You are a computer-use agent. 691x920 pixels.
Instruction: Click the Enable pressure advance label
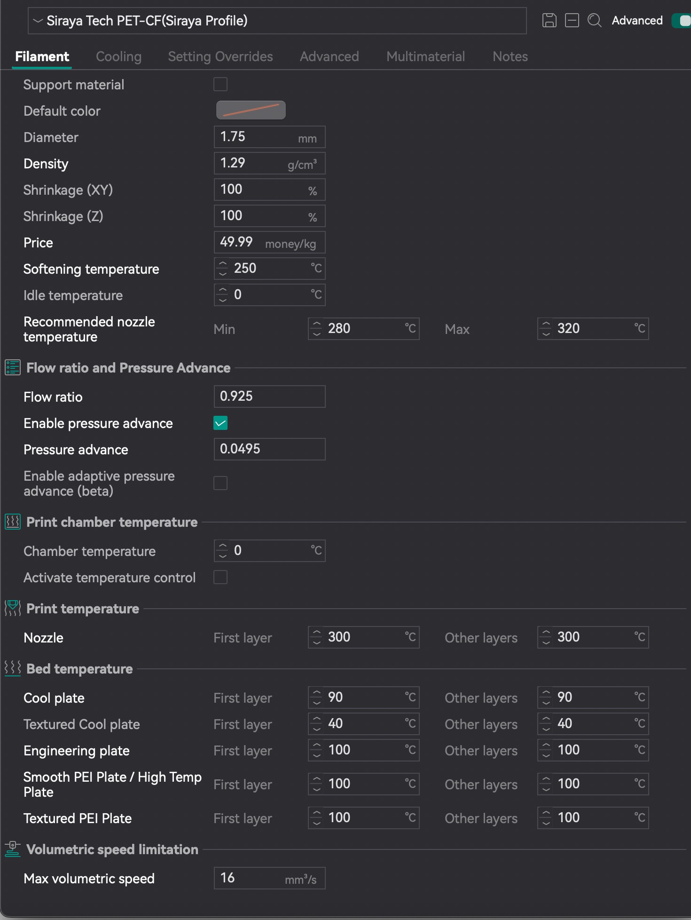(x=98, y=423)
